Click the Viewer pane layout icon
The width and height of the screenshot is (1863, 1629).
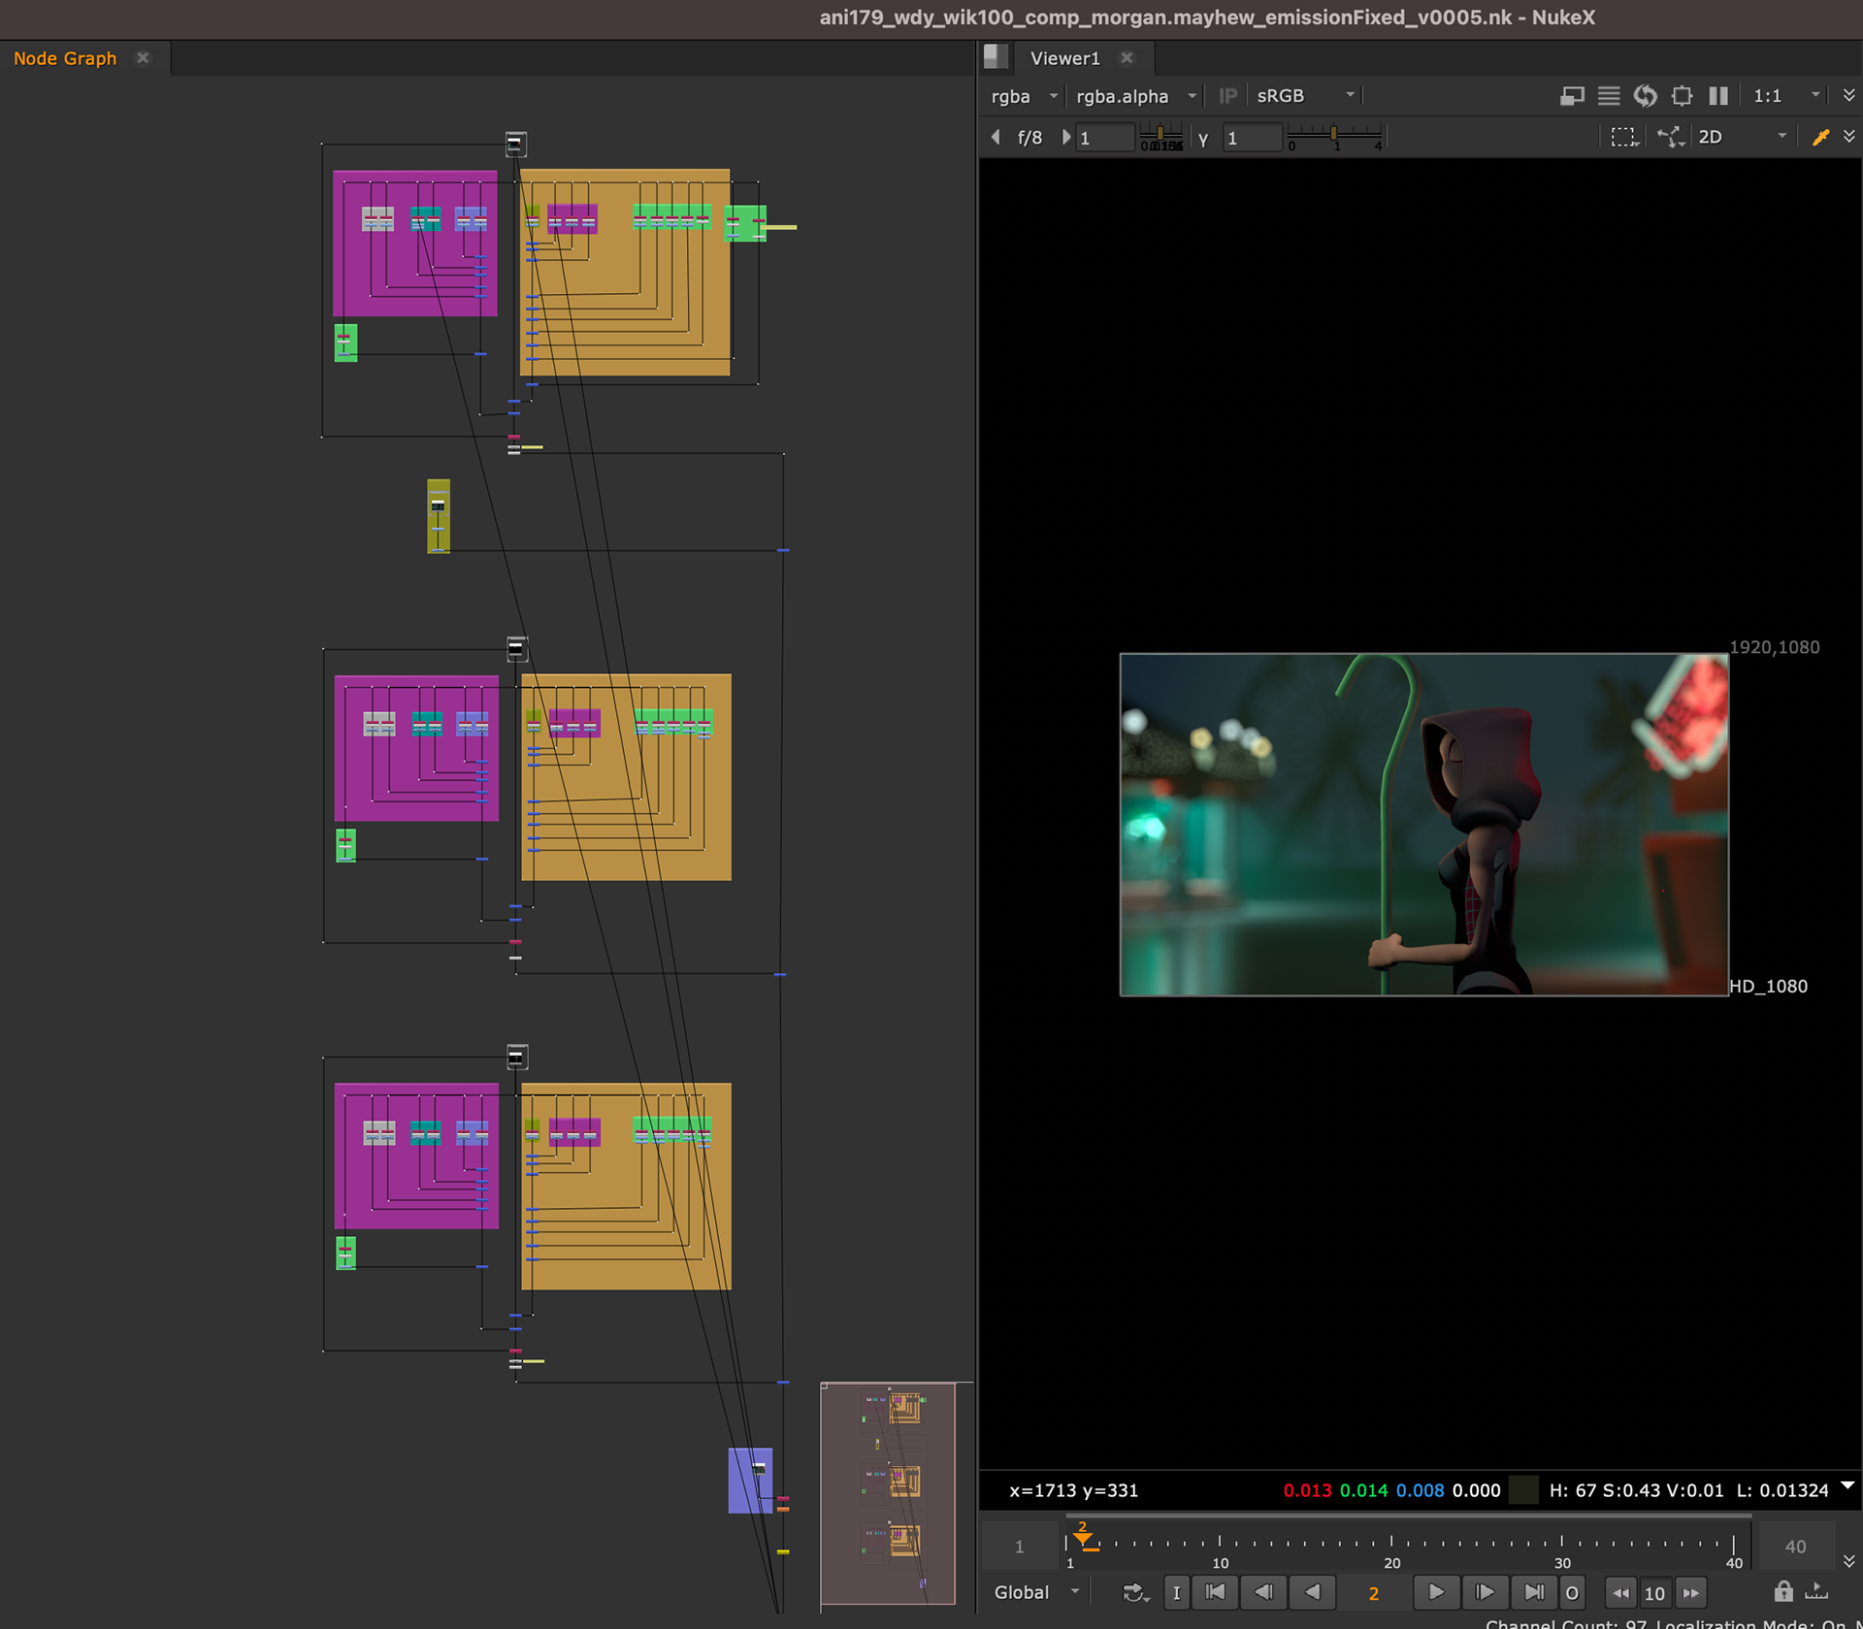(x=996, y=57)
